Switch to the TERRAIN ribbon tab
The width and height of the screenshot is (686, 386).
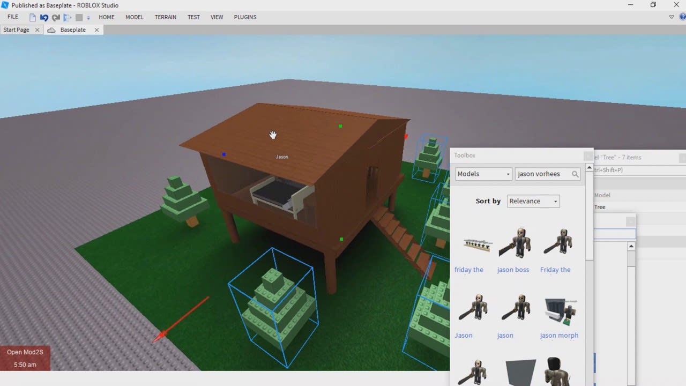click(165, 17)
